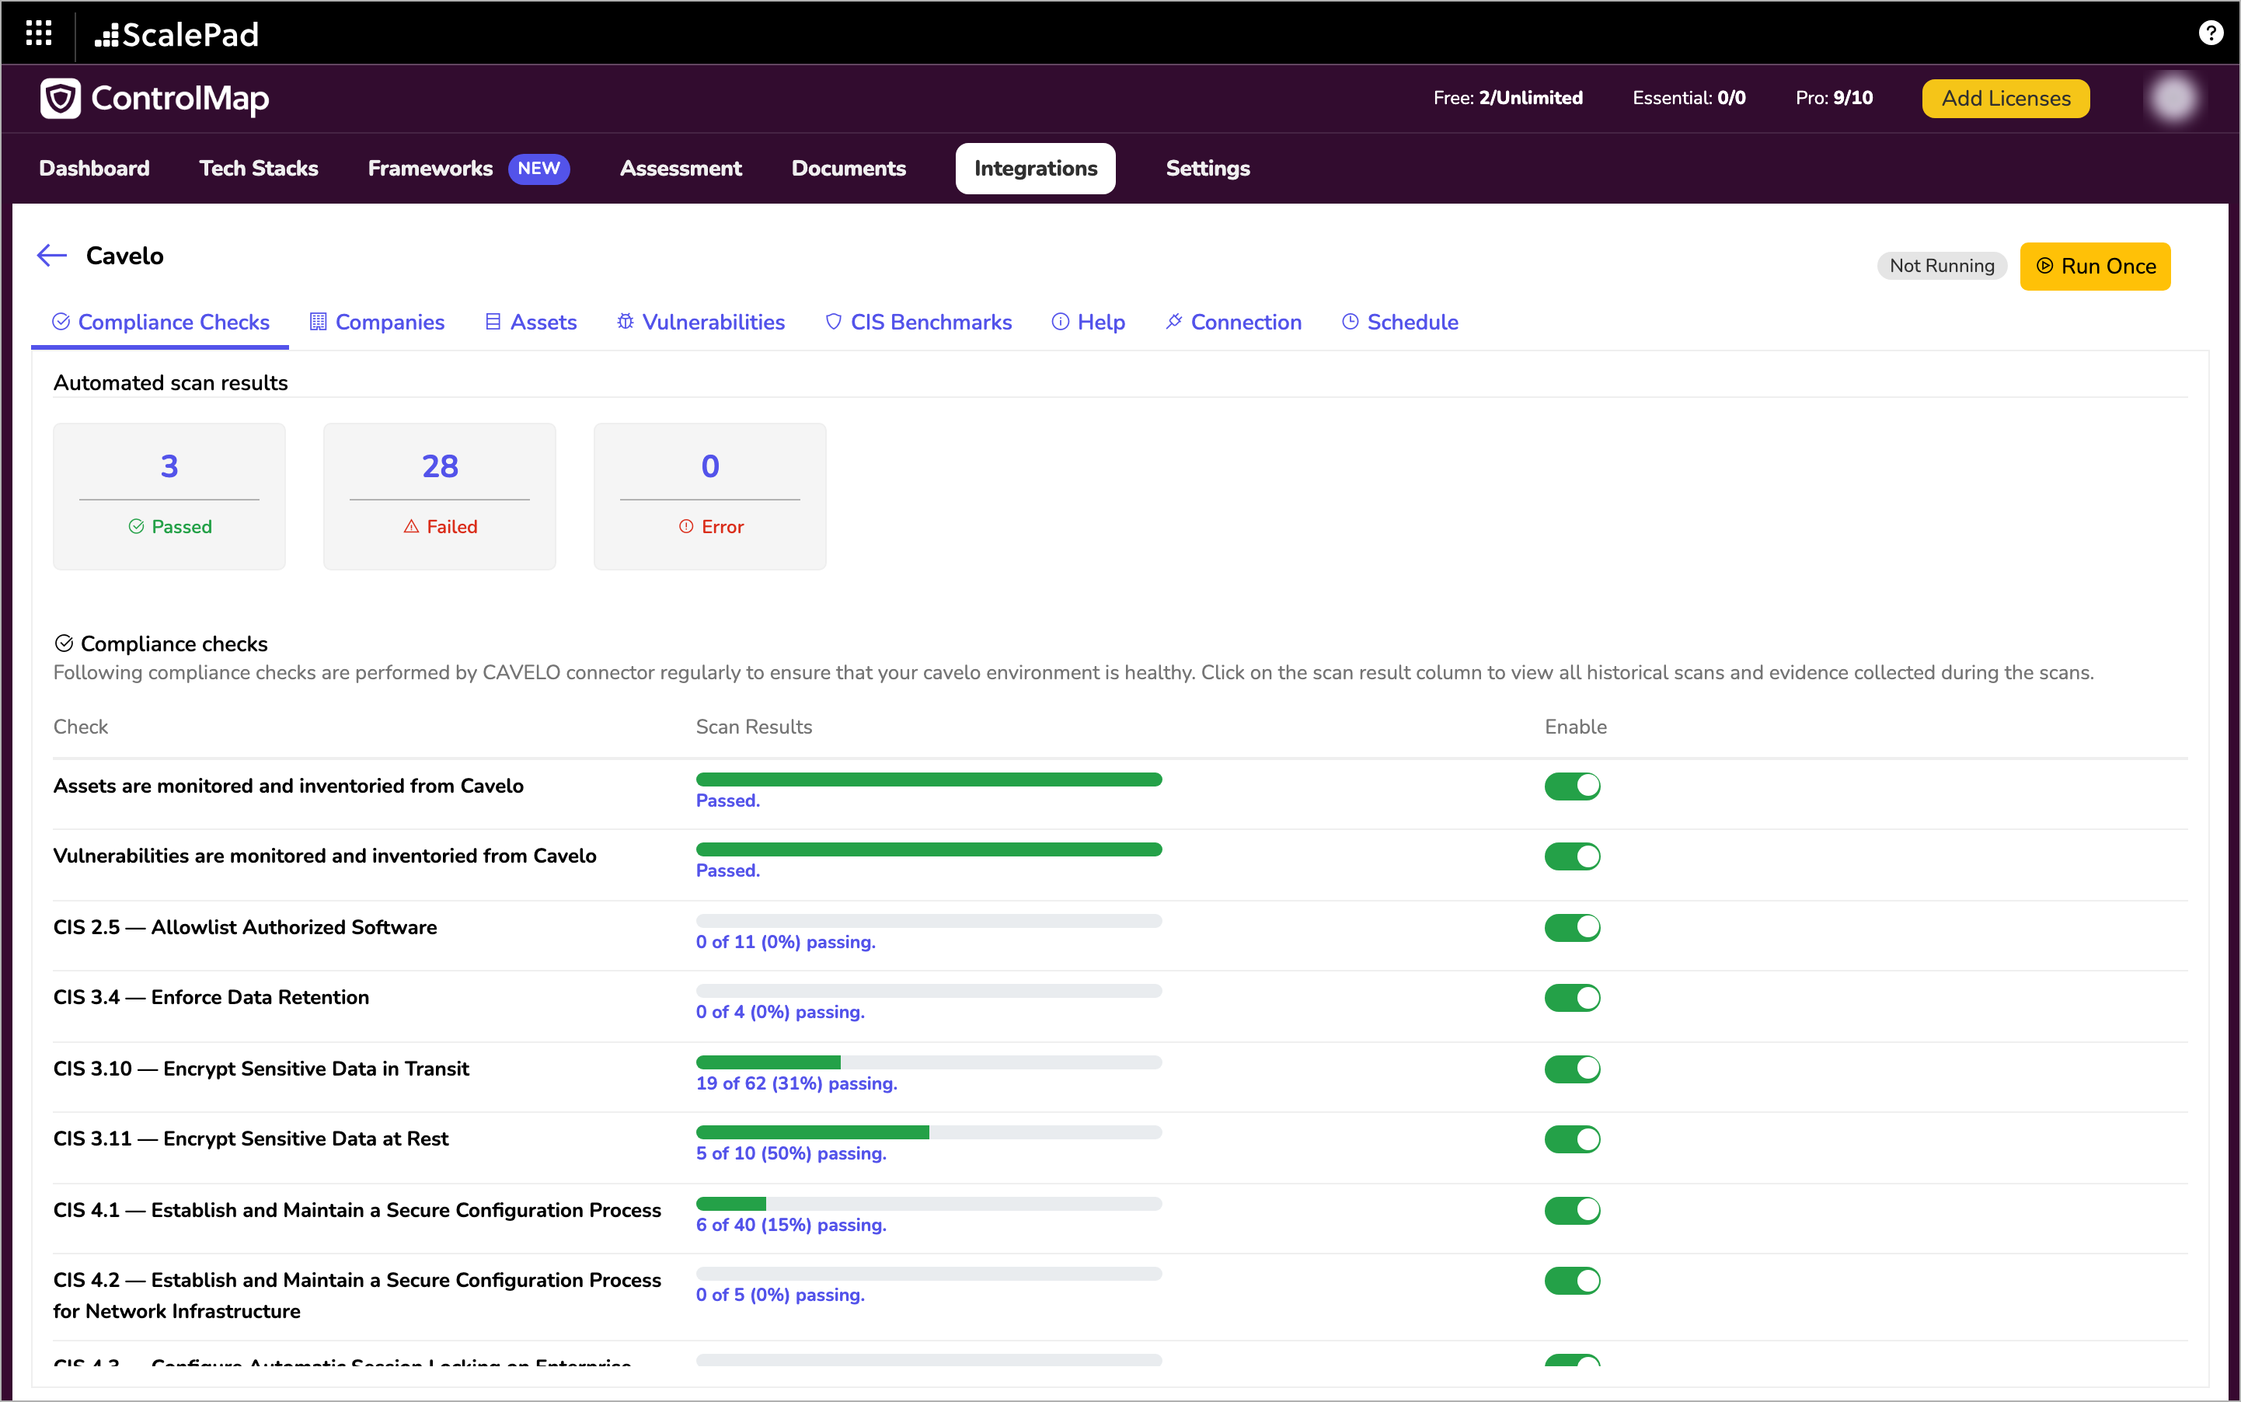2241x1402 pixels.
Task: Switch to the Compliance Checks tab
Action: 160,322
